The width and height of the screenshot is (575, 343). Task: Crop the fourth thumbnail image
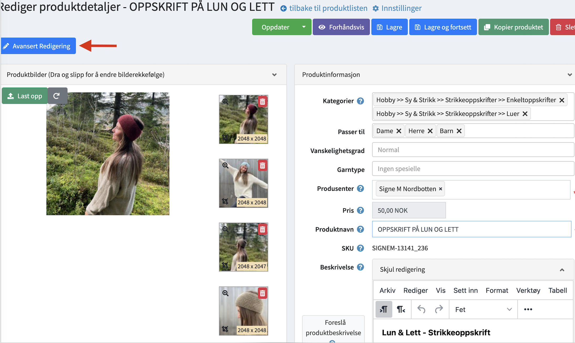(x=225, y=329)
